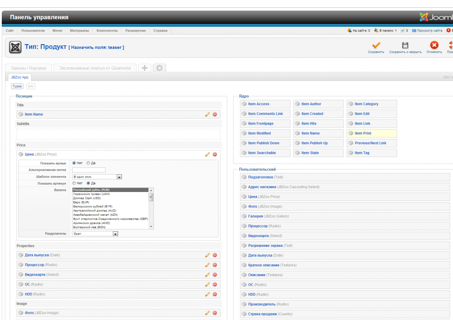Open the Просмотр сайта link
Image resolution: width=453 pixels, height=320 pixels.
429,31
